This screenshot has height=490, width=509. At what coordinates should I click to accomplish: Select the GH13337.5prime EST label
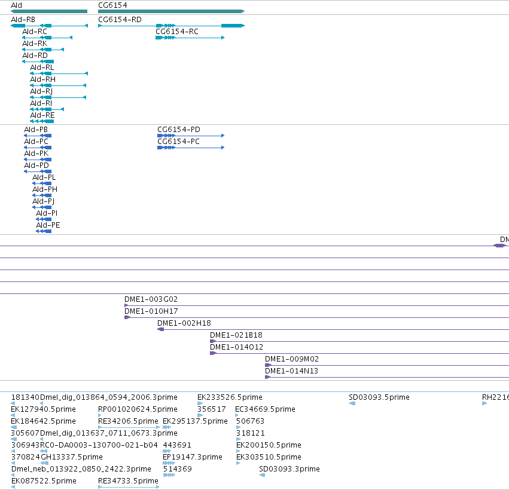coord(71,457)
